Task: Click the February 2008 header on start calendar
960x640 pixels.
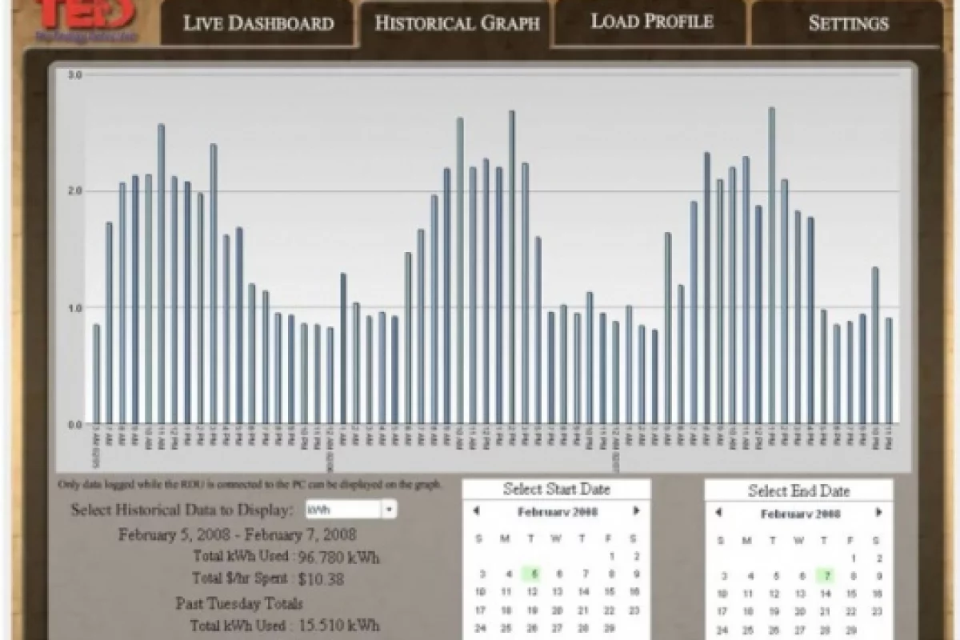Action: pos(558,513)
